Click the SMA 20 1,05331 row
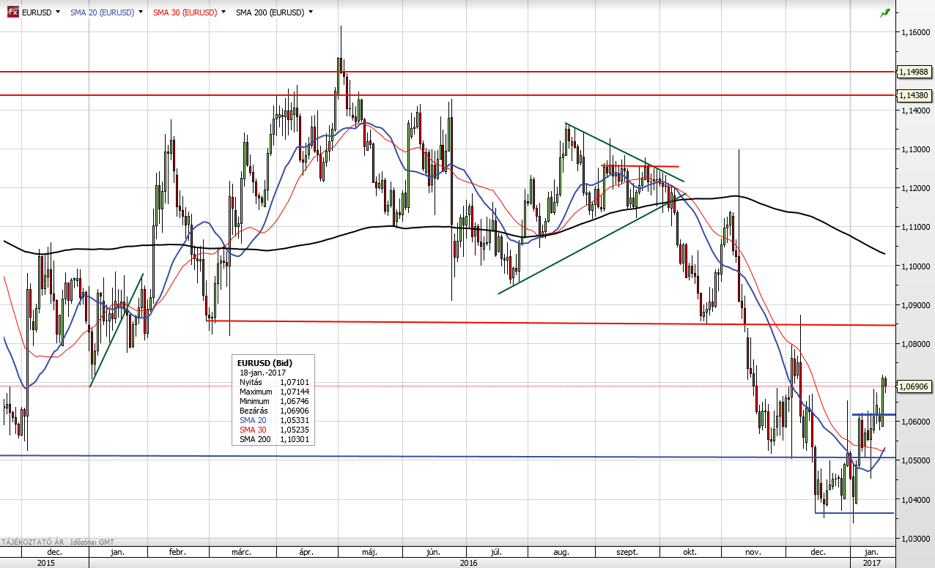 tap(273, 420)
